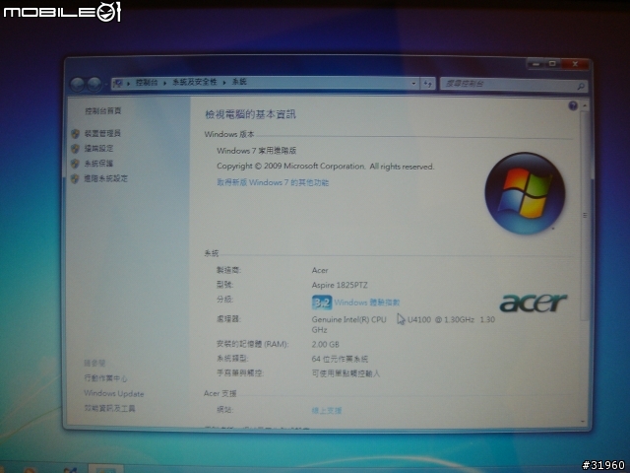This screenshot has height=473, width=630.
Task: Expand the arrow after 控制台 breadcrumb
Action: click(164, 83)
